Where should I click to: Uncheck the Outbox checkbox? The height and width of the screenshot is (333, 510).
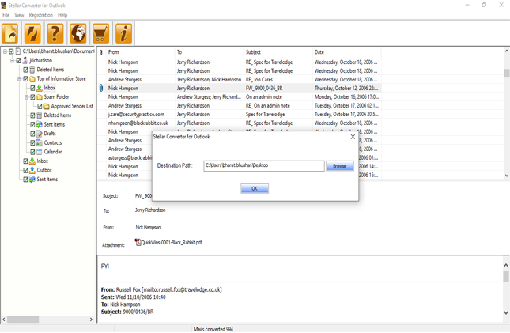25,170
